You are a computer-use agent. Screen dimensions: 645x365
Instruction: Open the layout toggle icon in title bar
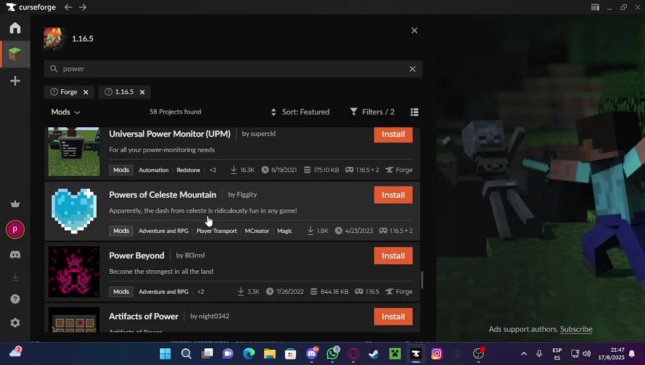pos(595,7)
